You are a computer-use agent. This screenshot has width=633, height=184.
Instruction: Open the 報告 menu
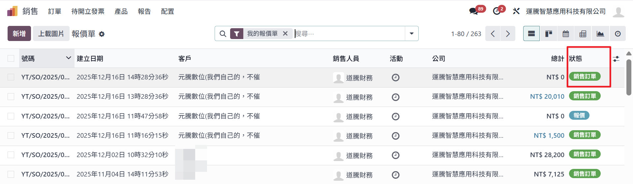point(144,11)
